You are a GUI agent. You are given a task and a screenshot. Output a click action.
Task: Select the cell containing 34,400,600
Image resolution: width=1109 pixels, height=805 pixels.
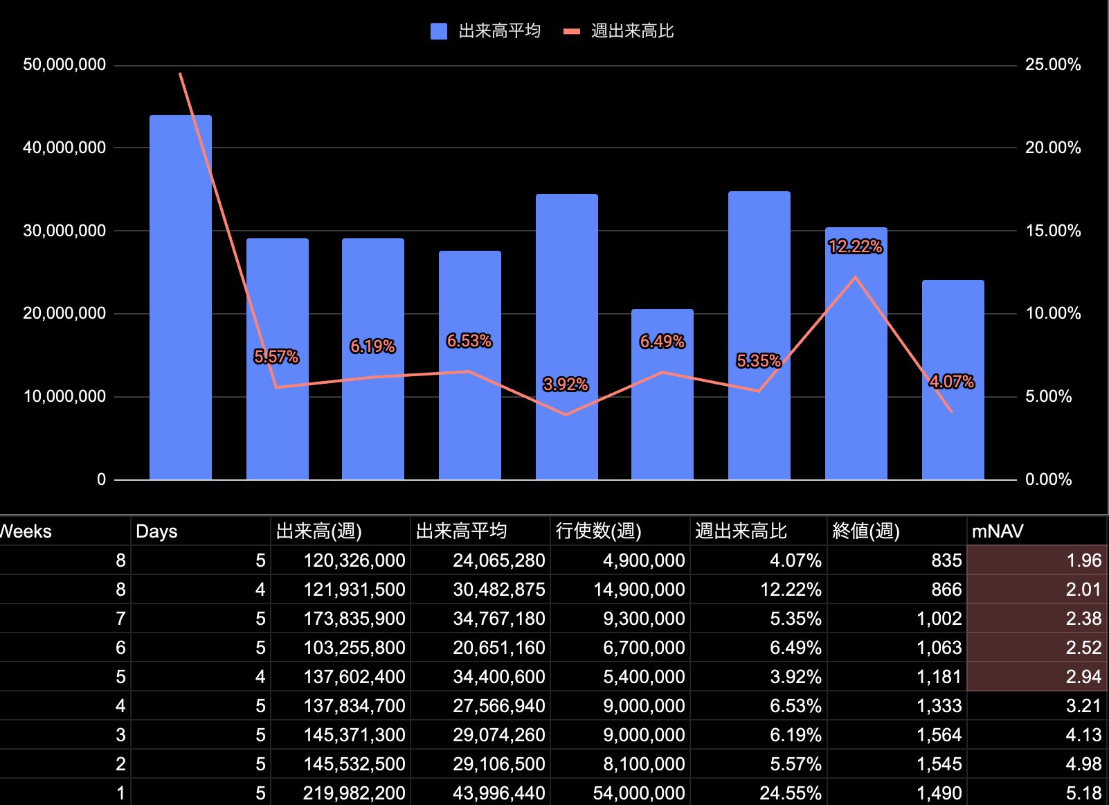coord(480,677)
